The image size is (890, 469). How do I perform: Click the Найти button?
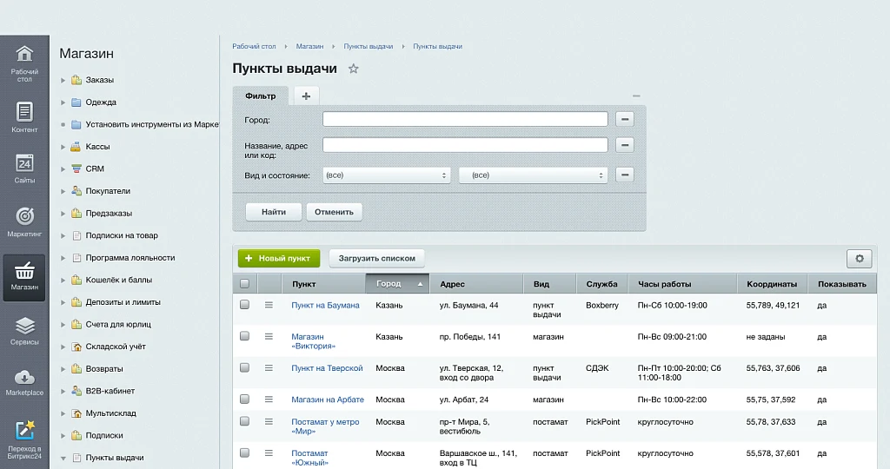tap(274, 212)
